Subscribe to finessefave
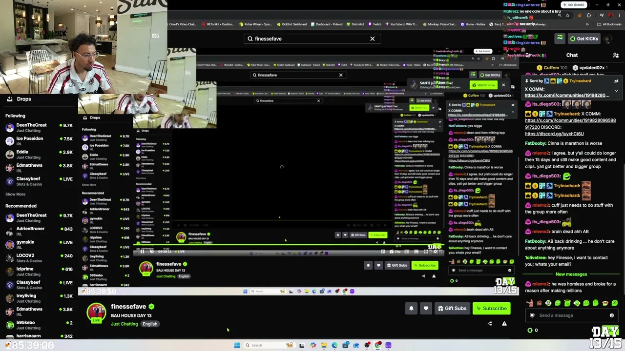This screenshot has width=625, height=351. coord(492,308)
